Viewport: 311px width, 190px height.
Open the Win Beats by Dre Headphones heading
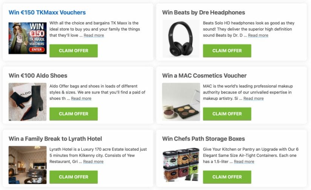[x=204, y=12]
